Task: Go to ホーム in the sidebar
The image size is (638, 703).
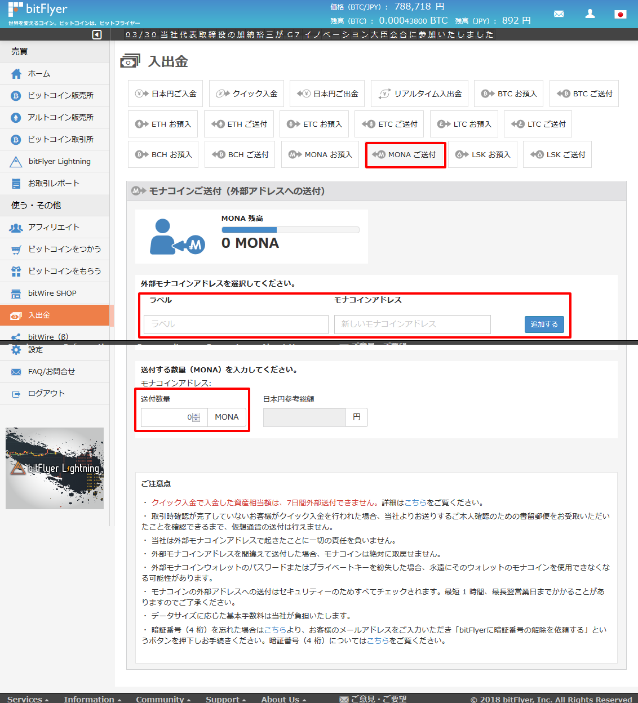Action: click(x=55, y=73)
